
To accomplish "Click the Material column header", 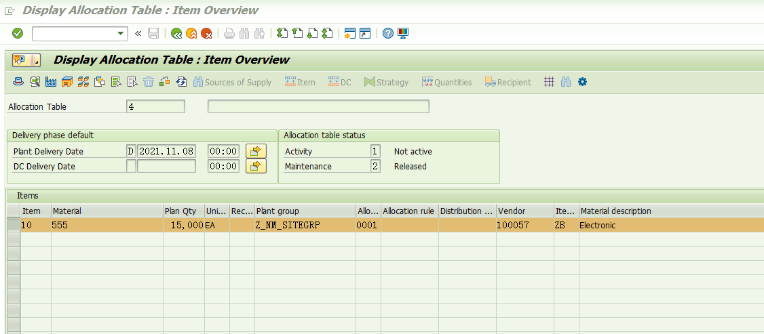I will 107,211.
